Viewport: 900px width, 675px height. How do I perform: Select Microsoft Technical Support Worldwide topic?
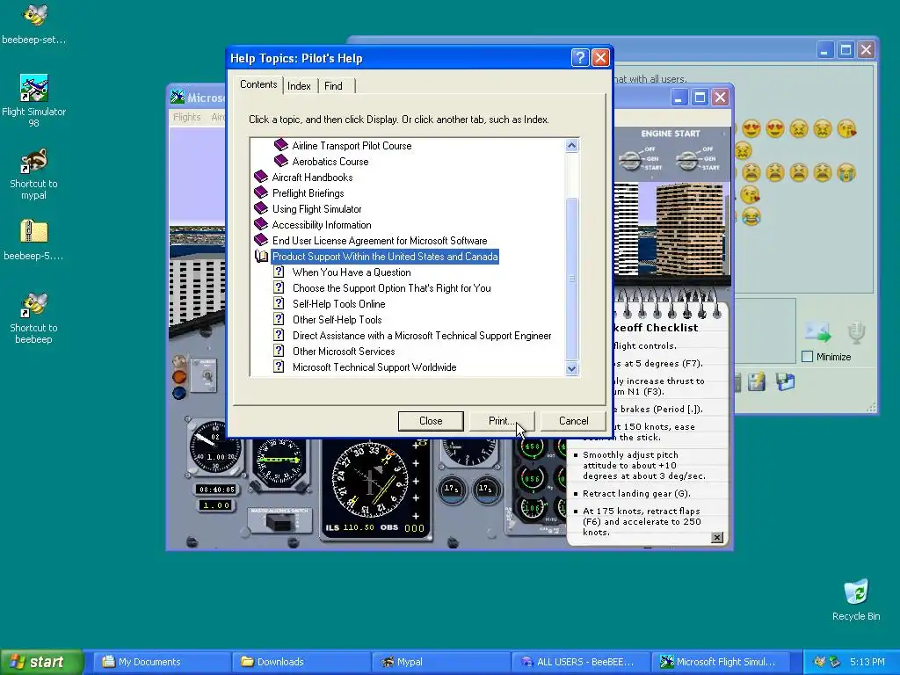(374, 367)
